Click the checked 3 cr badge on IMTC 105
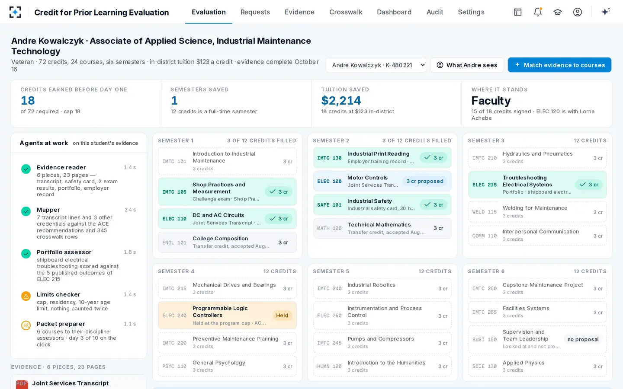This screenshot has width=623, height=389. (279, 192)
